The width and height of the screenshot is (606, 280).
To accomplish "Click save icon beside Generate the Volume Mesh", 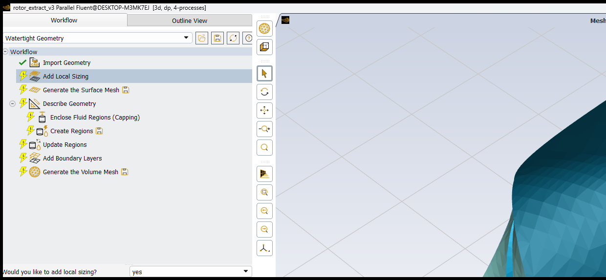I will [125, 172].
